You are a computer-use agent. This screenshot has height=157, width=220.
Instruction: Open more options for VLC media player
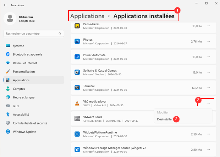pos(208,103)
